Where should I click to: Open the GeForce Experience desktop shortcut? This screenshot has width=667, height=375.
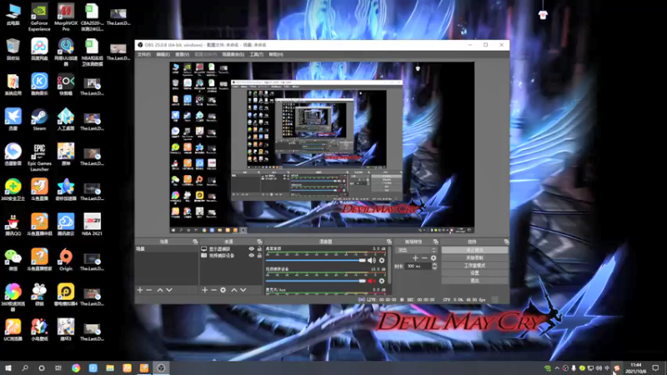click(x=39, y=17)
